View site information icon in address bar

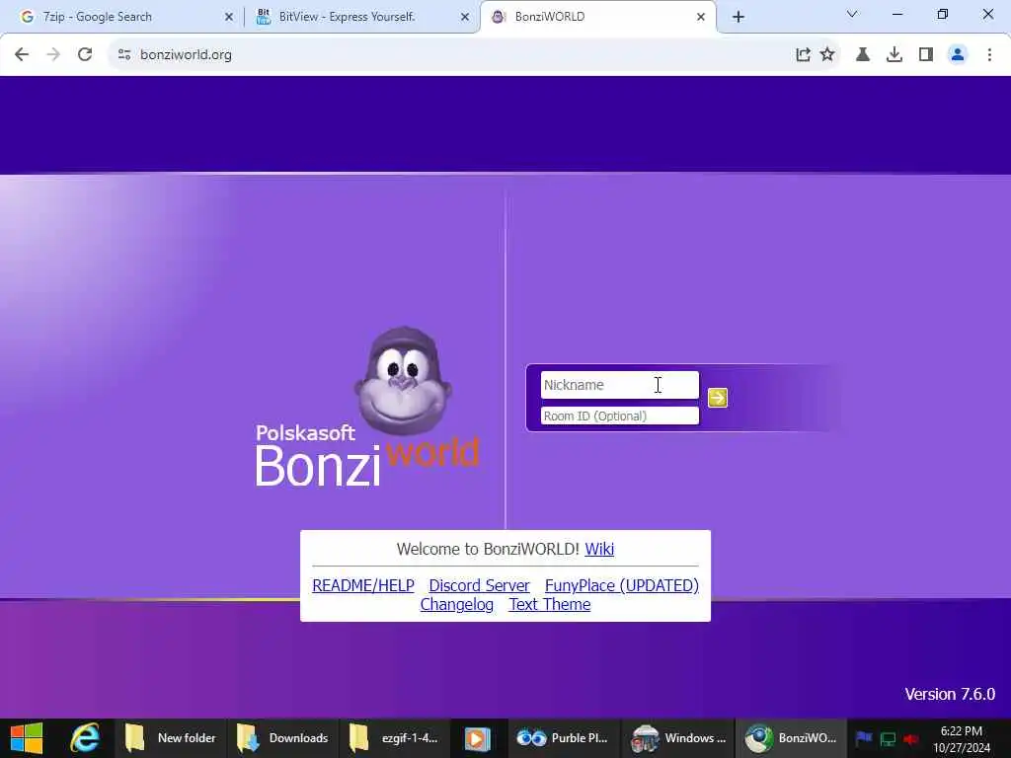pos(124,55)
